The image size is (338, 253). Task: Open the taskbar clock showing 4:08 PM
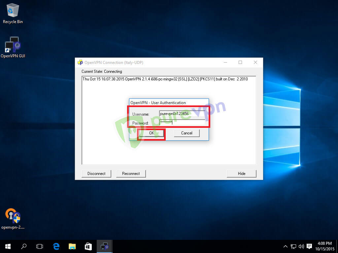pyautogui.click(x=325, y=246)
